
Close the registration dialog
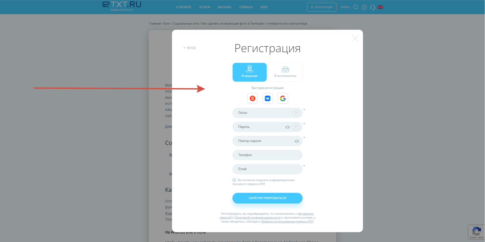(355, 38)
